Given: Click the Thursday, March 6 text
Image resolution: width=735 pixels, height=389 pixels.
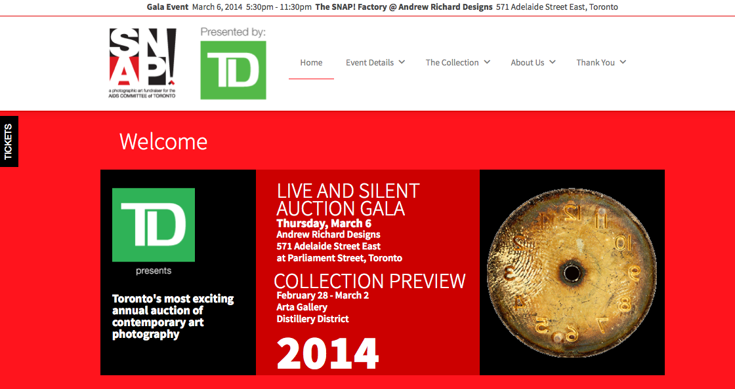Looking at the screenshot, I should pos(324,223).
